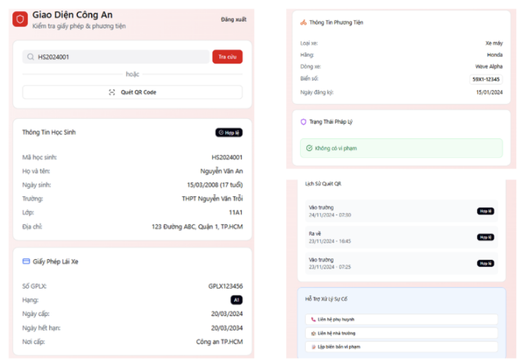The width and height of the screenshot is (526, 364).
Task: Open the Vào trường 24/11/2024 - 07:30 entry
Action: 401,211
